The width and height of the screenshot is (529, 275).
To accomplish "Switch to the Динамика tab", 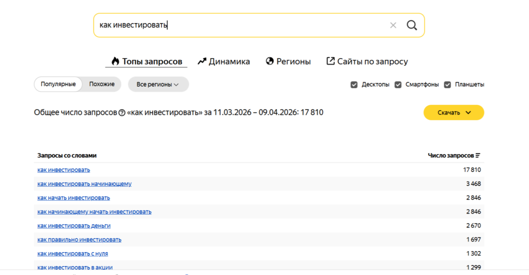I will 224,61.
